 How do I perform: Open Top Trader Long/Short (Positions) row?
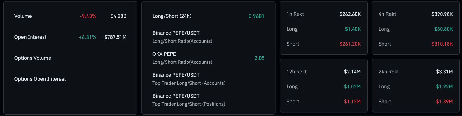click(x=189, y=100)
